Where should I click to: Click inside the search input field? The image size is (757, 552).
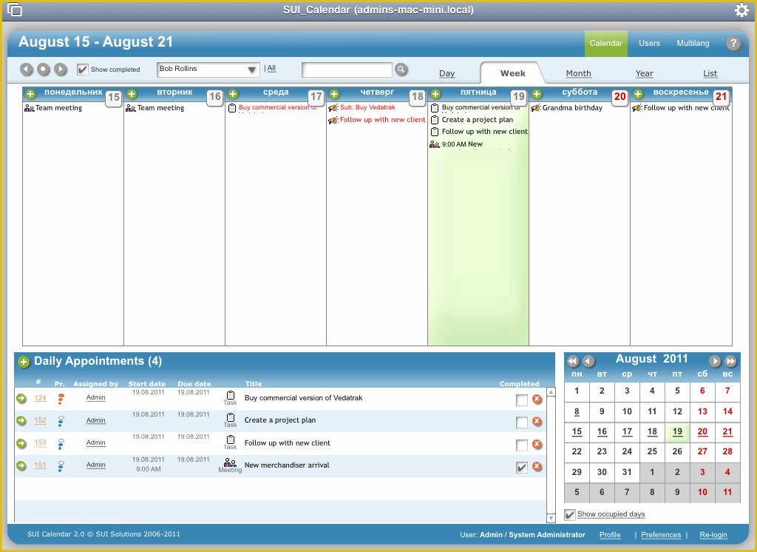point(345,70)
